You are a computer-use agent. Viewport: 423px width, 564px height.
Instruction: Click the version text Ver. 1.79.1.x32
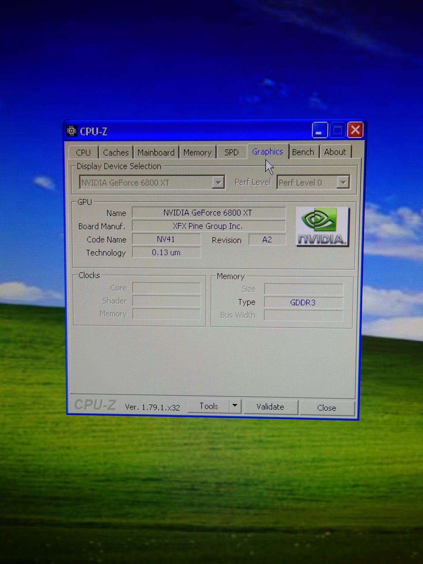[152, 407]
